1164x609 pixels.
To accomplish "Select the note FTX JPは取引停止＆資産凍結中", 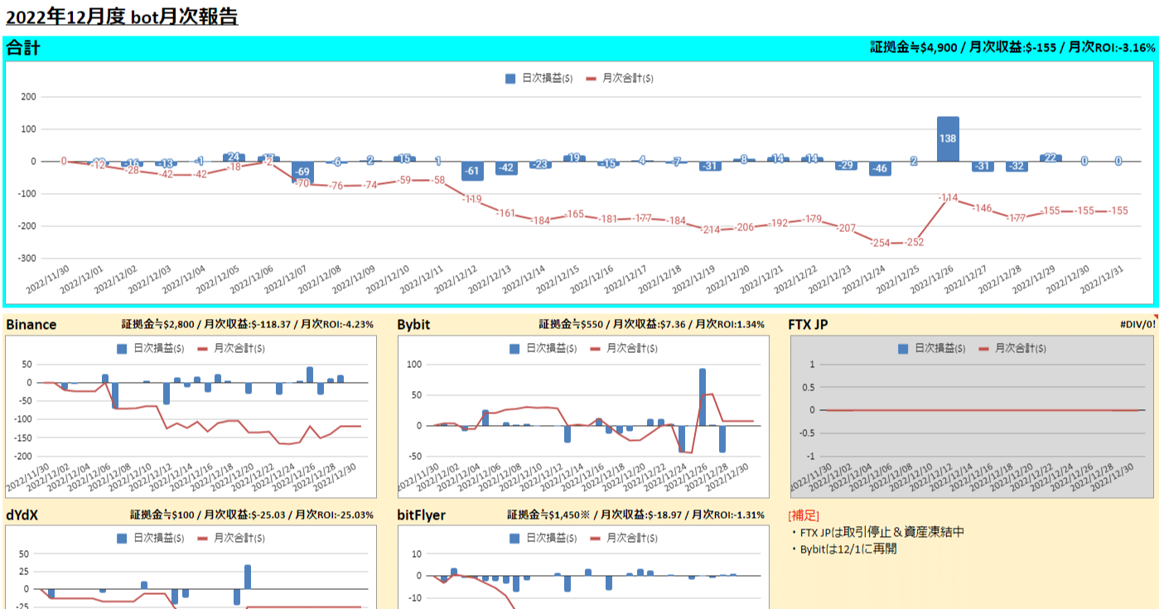I will coord(881,532).
